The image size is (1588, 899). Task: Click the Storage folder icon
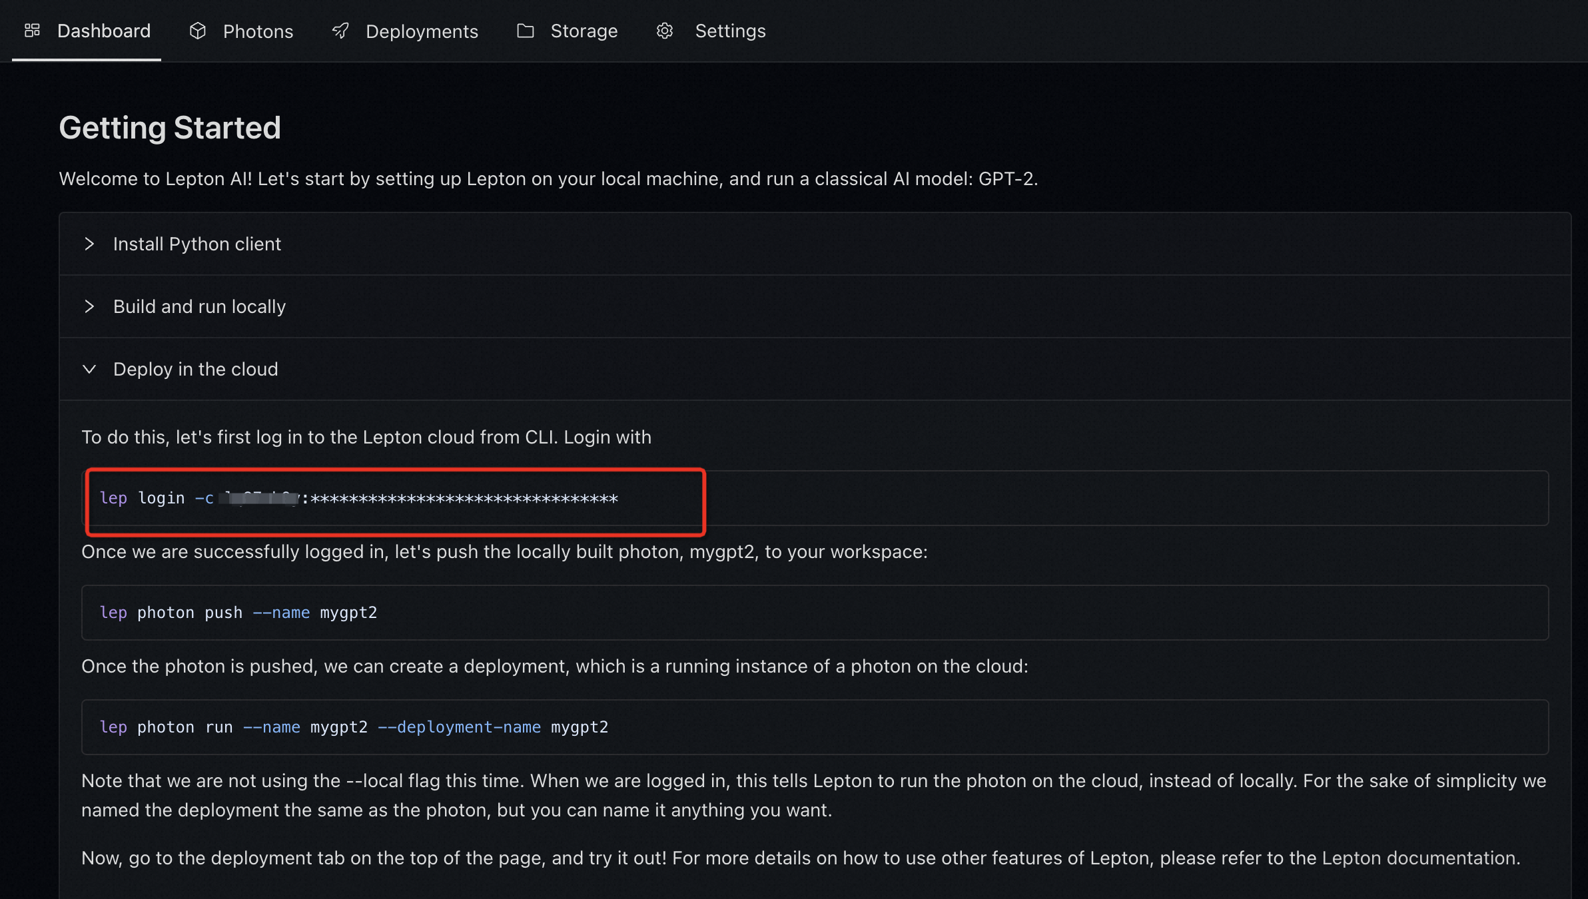pyautogui.click(x=526, y=31)
